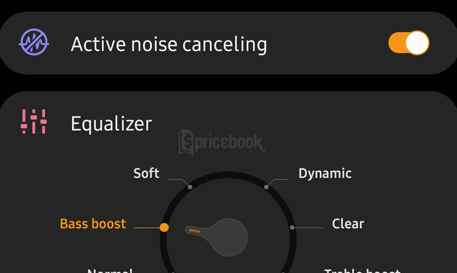This screenshot has height=273, width=457.
Task: Click the orange Bass boost dial dot
Action: (x=164, y=227)
